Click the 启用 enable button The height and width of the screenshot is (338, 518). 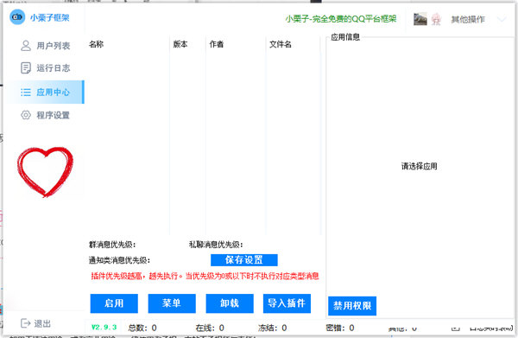114,303
